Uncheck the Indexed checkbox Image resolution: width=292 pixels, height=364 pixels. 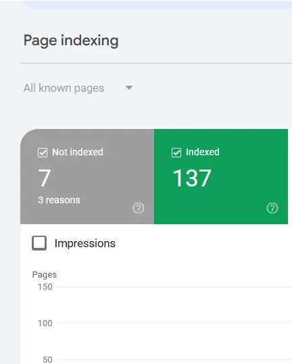[x=176, y=153]
